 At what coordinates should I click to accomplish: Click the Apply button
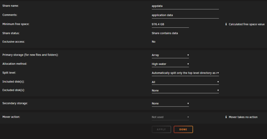(161, 129)
